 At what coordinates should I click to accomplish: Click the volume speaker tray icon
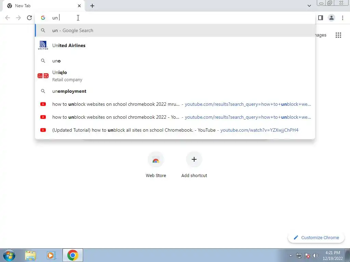[315, 256]
